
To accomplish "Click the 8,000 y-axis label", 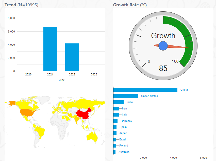I will click(x=11, y=18).
